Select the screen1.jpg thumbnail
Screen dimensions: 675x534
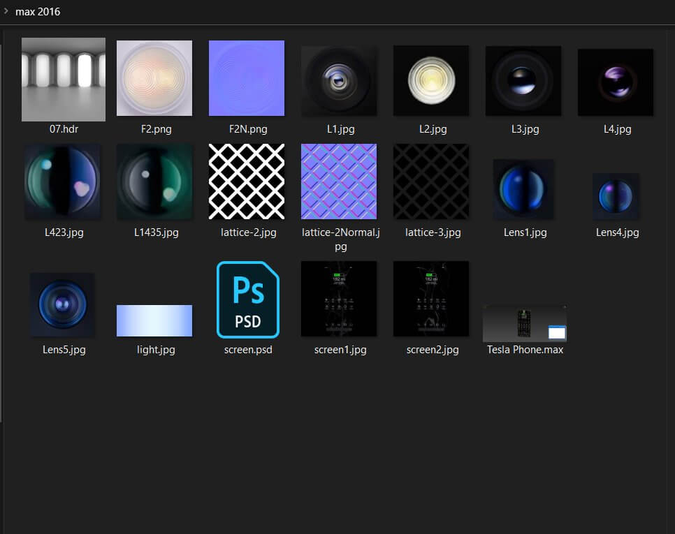[x=339, y=299]
